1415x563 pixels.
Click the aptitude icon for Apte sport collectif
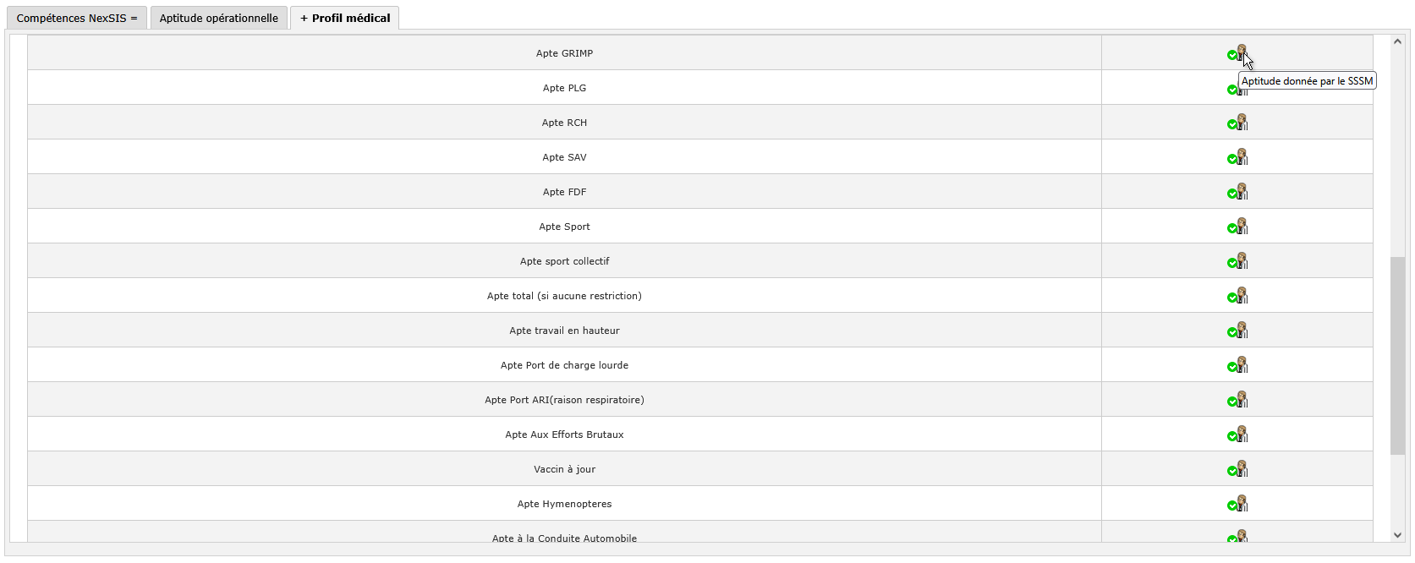click(x=1237, y=261)
